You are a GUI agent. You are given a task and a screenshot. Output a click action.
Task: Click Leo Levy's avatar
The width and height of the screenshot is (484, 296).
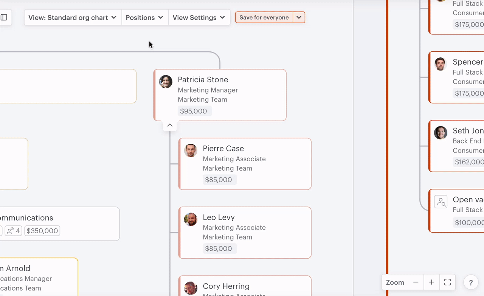(191, 219)
